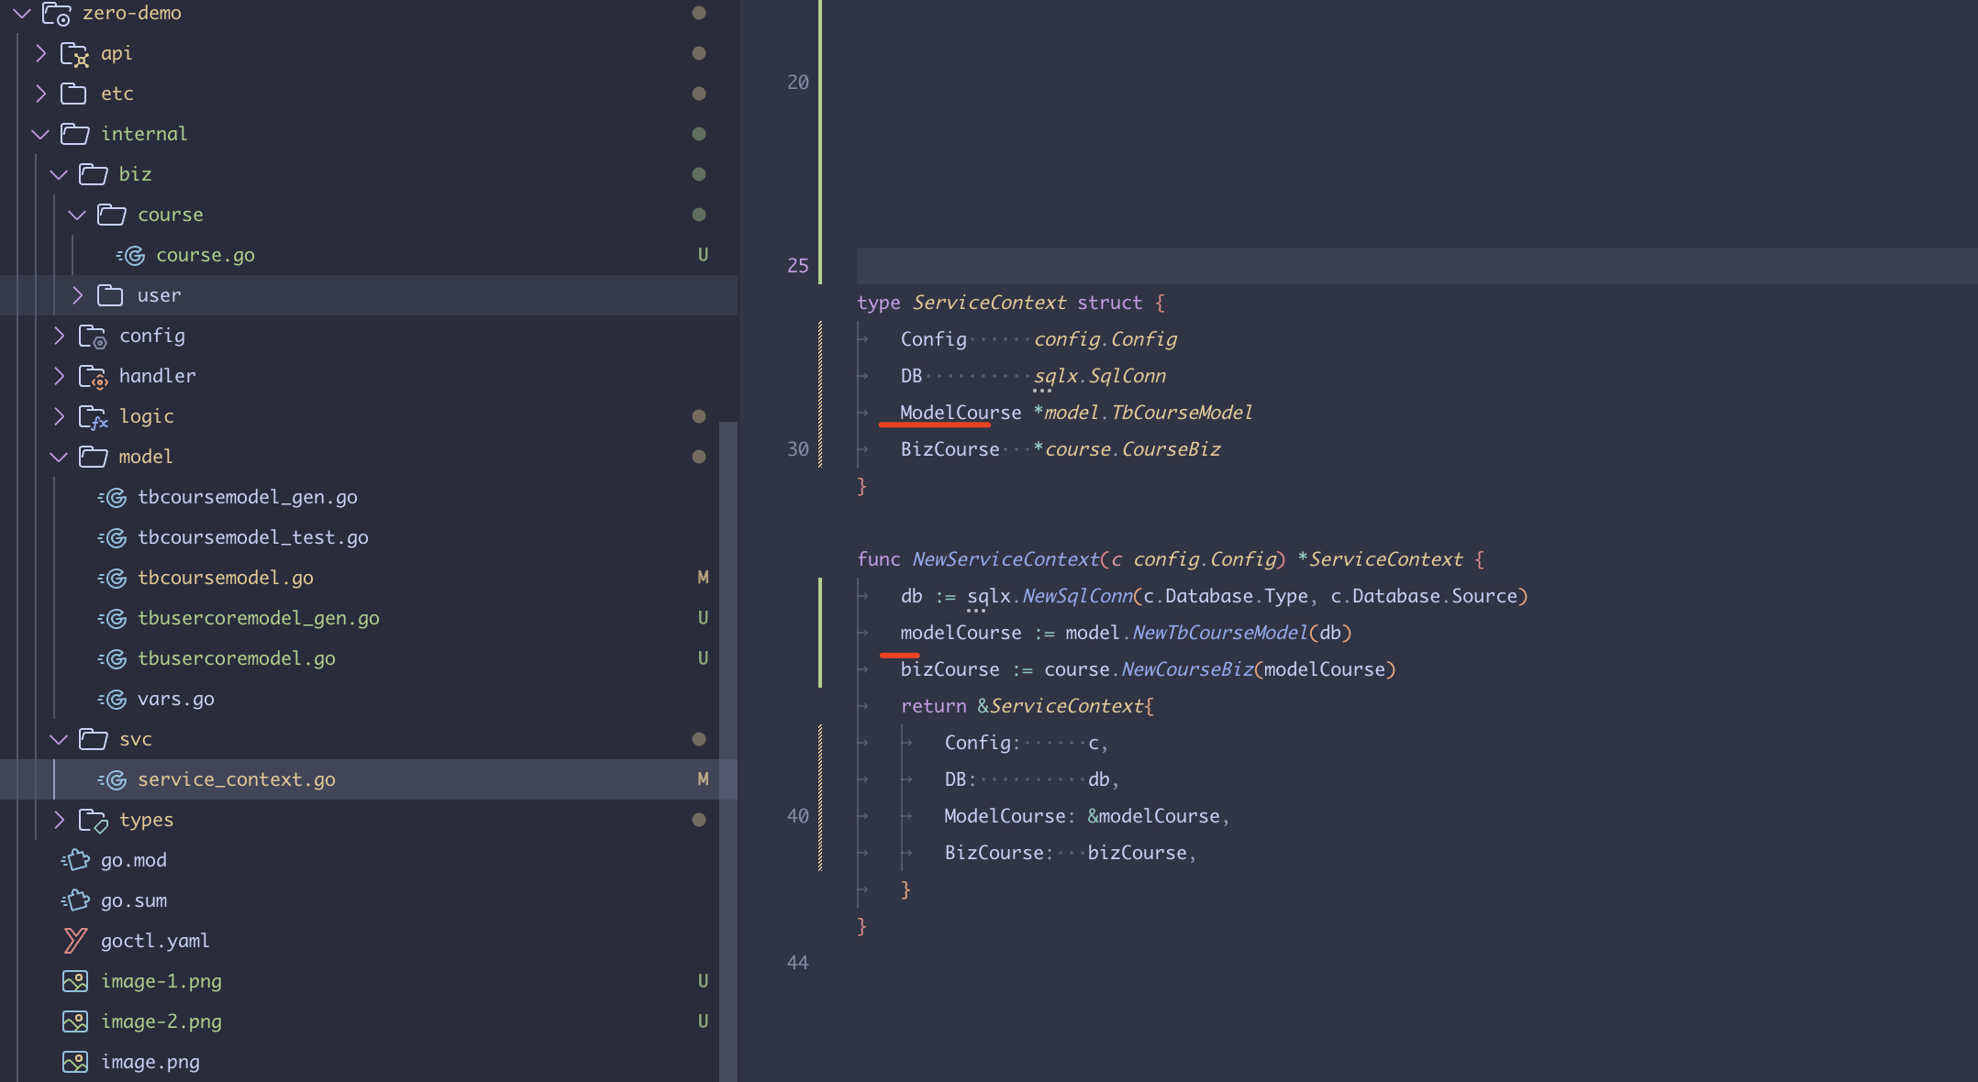
Task: Click the types folder icon
Action: 94,821
